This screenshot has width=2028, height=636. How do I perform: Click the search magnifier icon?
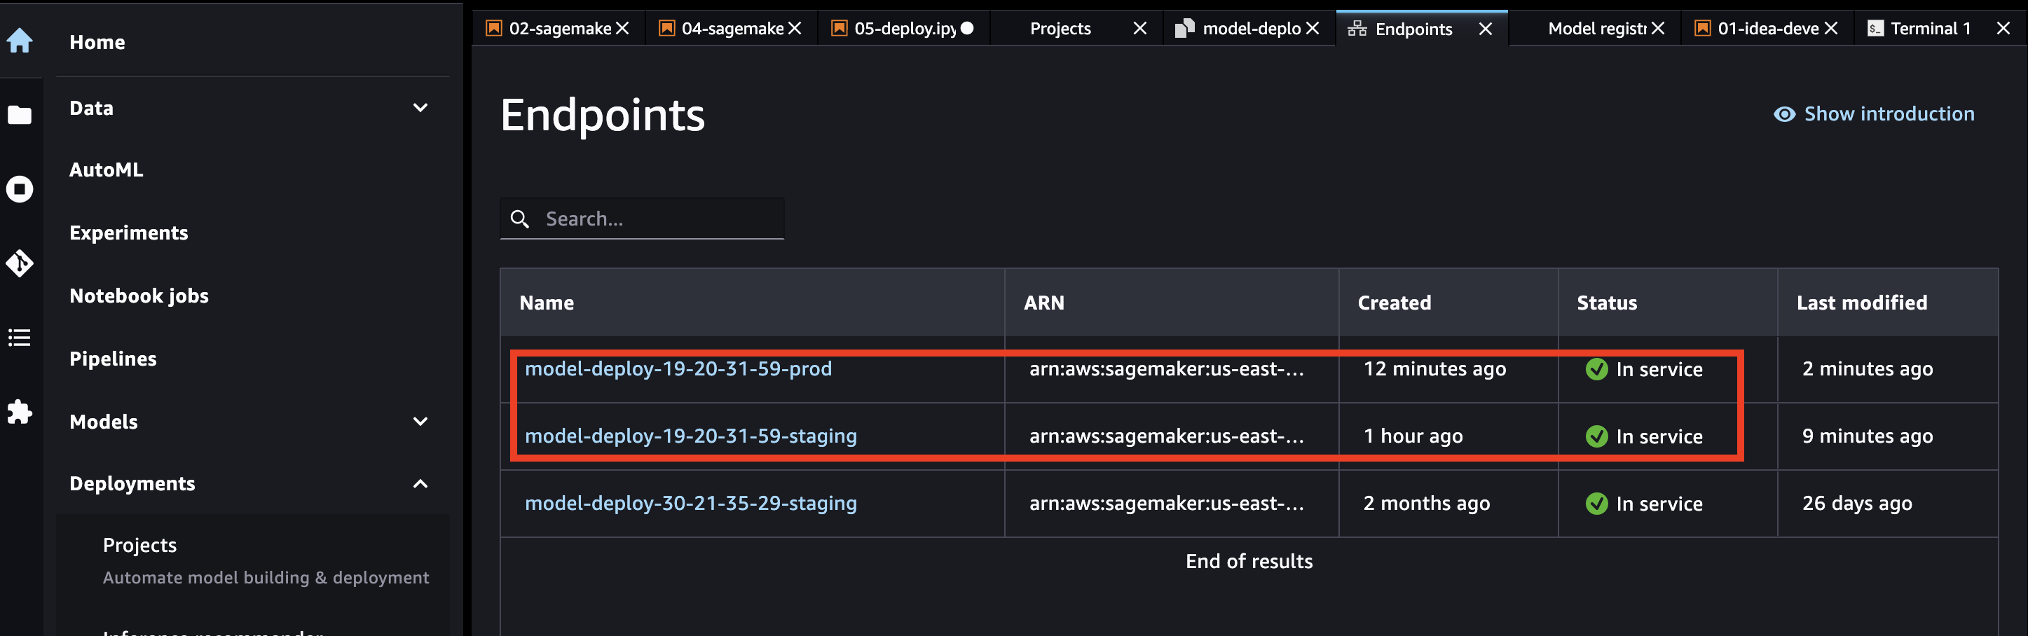click(x=519, y=219)
